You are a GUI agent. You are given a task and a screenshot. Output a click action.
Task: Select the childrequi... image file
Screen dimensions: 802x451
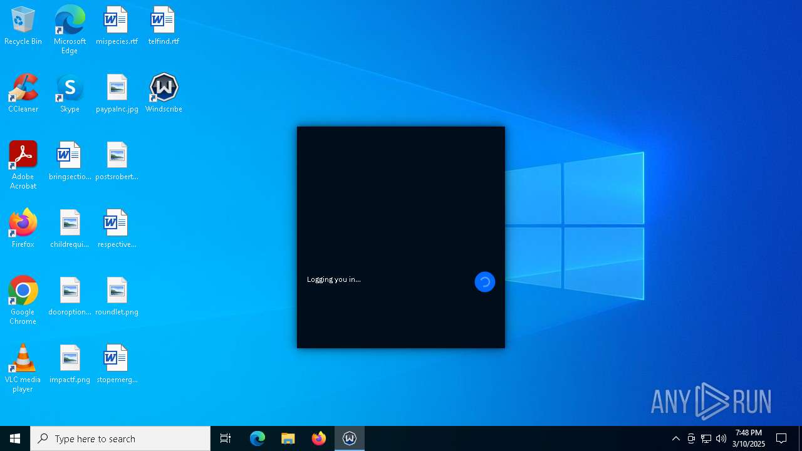(70, 229)
